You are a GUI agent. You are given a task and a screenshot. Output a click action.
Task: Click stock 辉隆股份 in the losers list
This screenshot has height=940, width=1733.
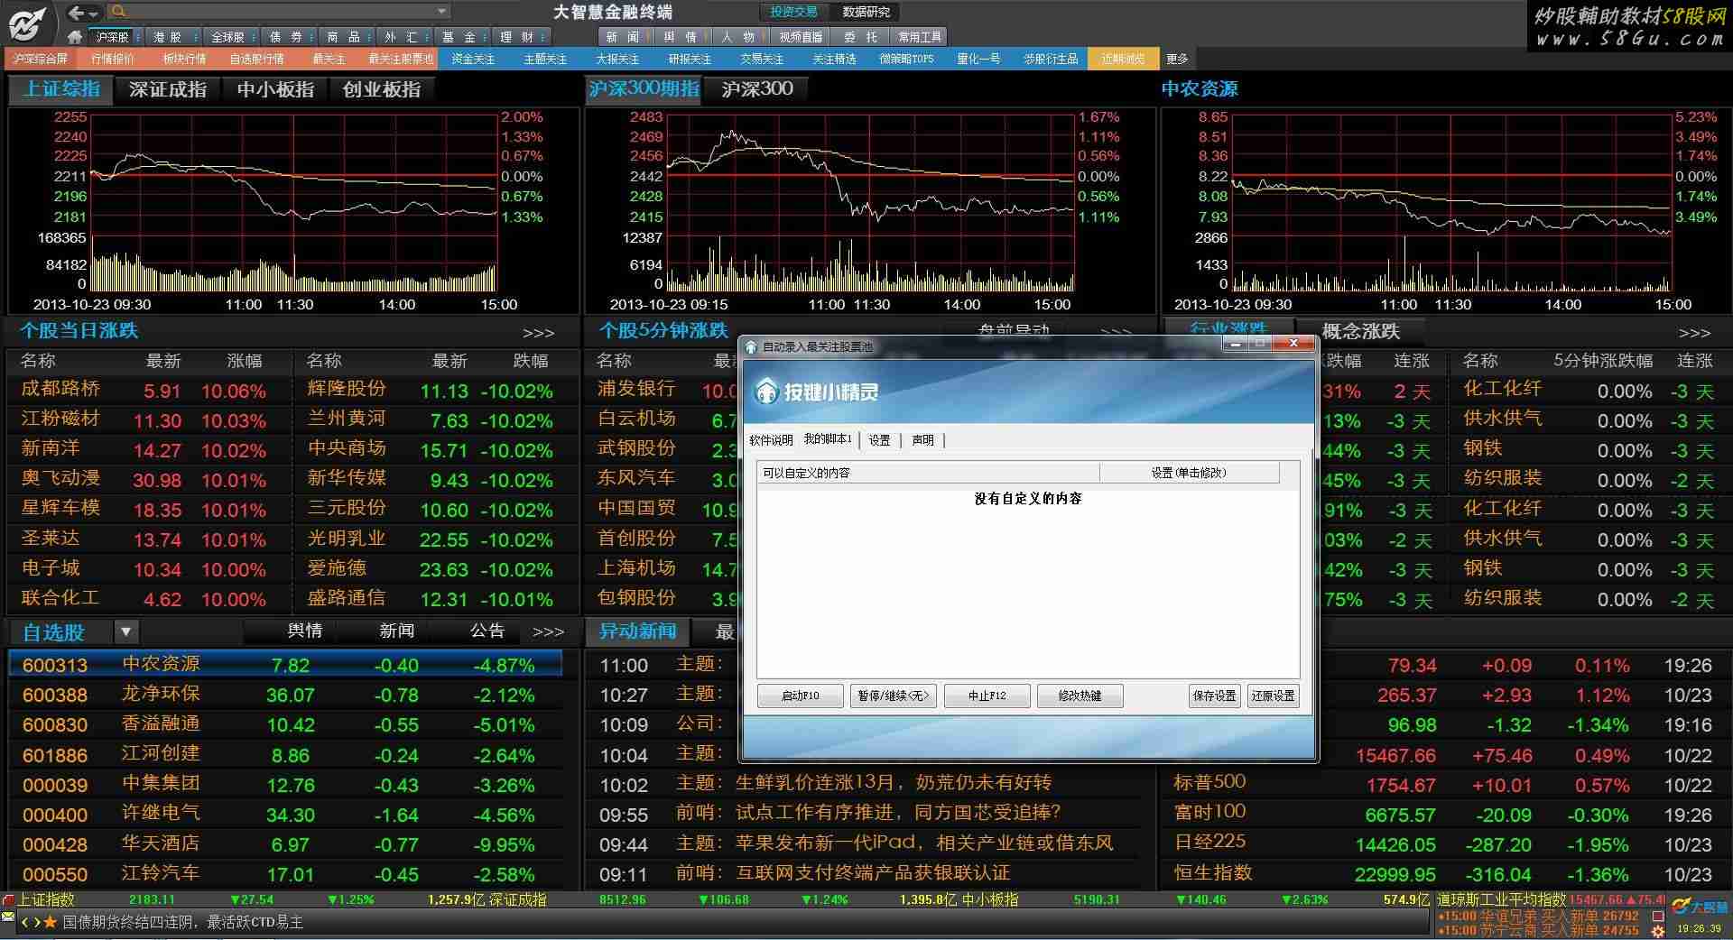[x=347, y=390]
